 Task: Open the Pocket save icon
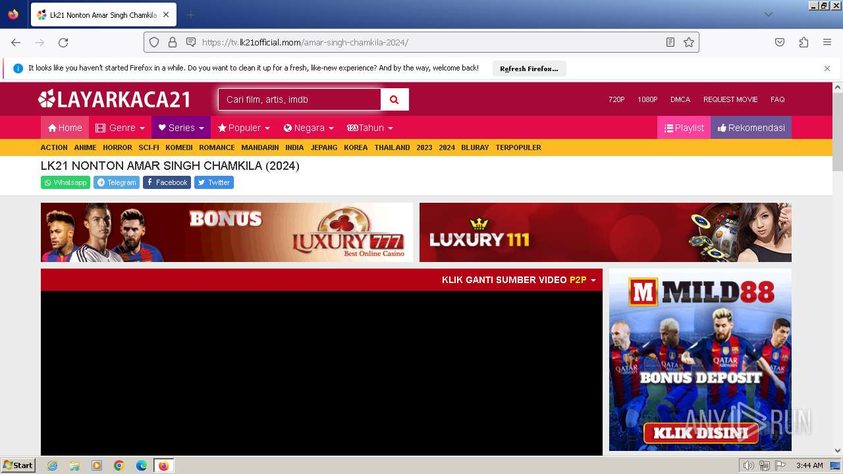[x=780, y=42]
